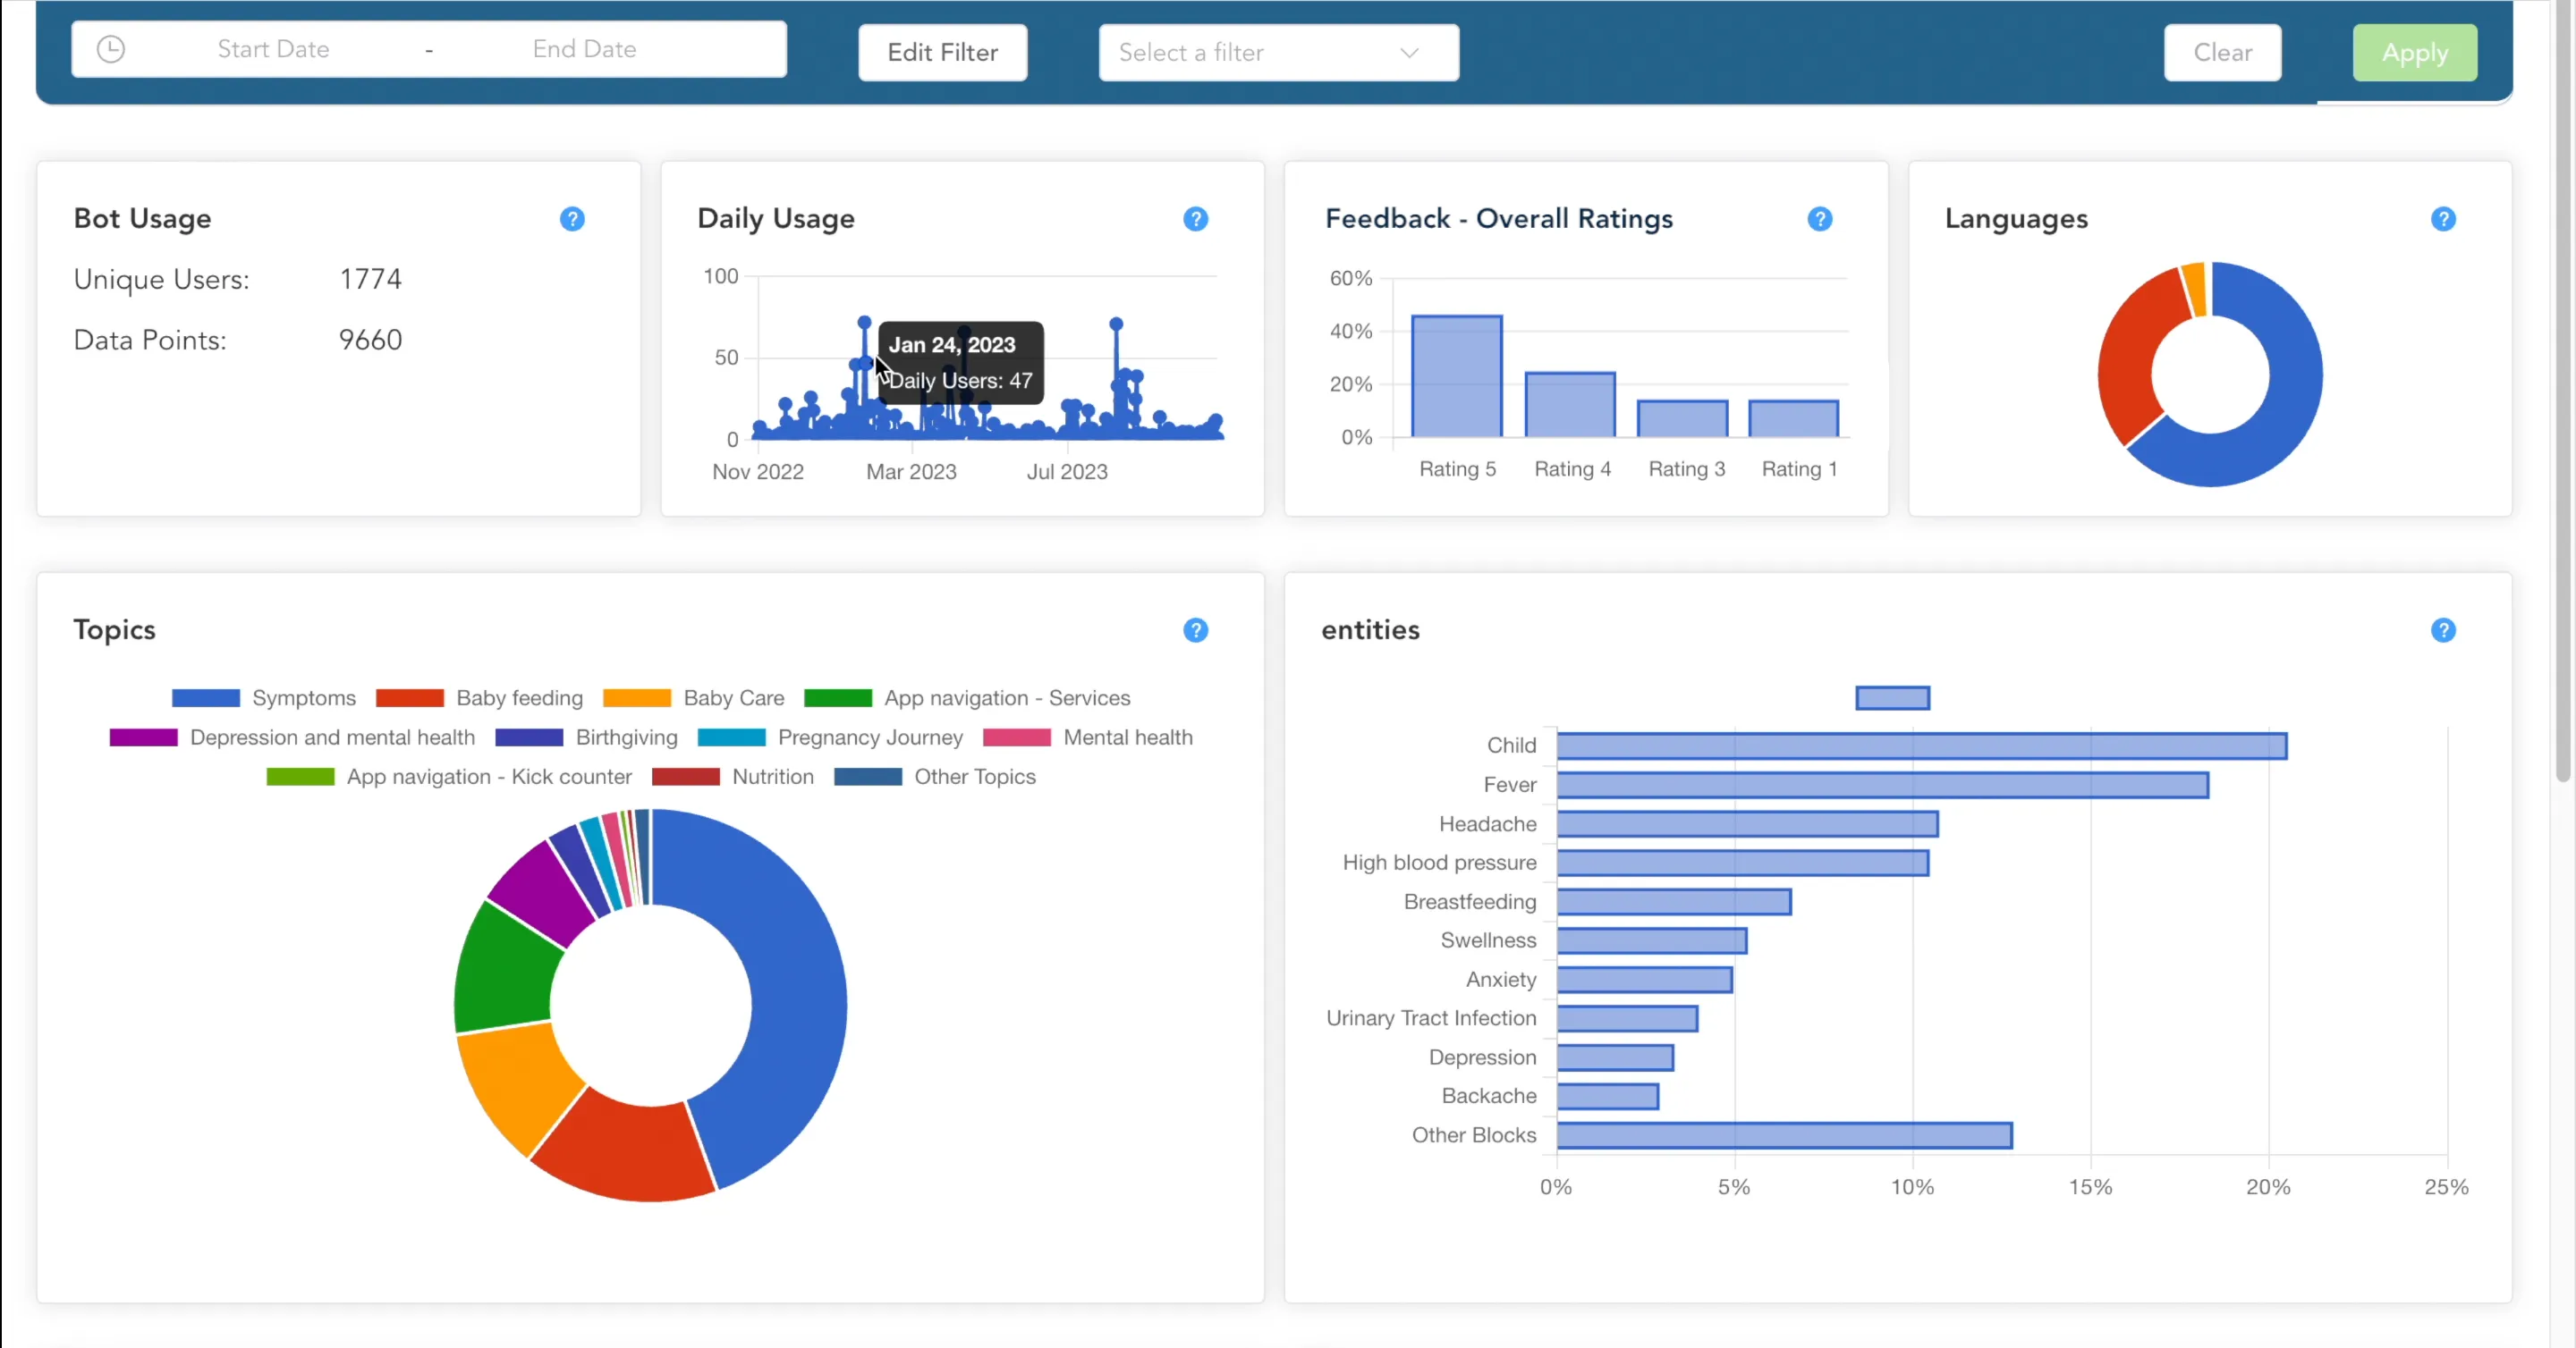Click the Baby Care orange color swatch

point(637,697)
